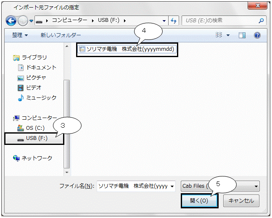The image size is (272, 218).
Task: Open the address bar history dropdown
Action: tap(164, 21)
